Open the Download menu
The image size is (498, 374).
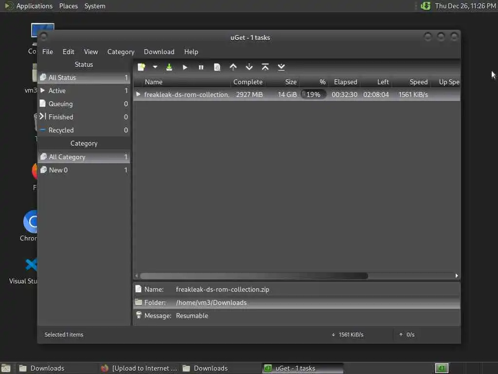point(159,52)
